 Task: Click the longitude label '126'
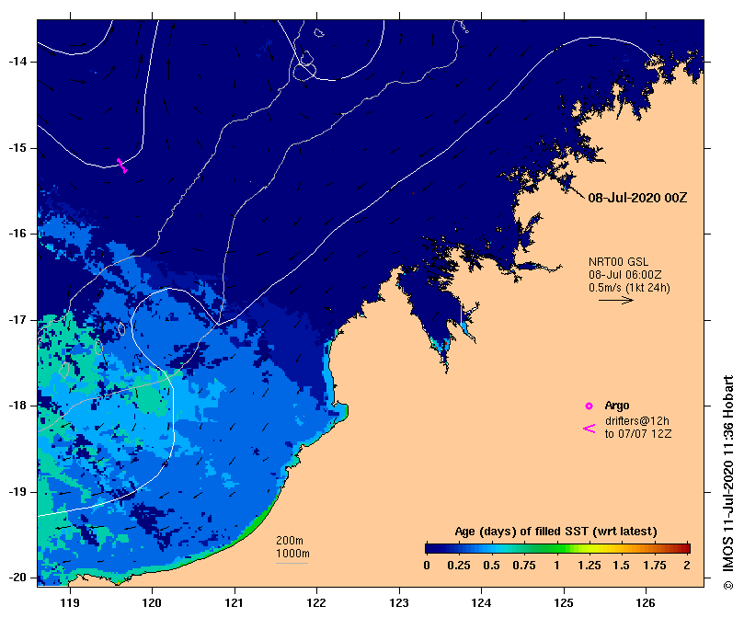[x=646, y=602]
